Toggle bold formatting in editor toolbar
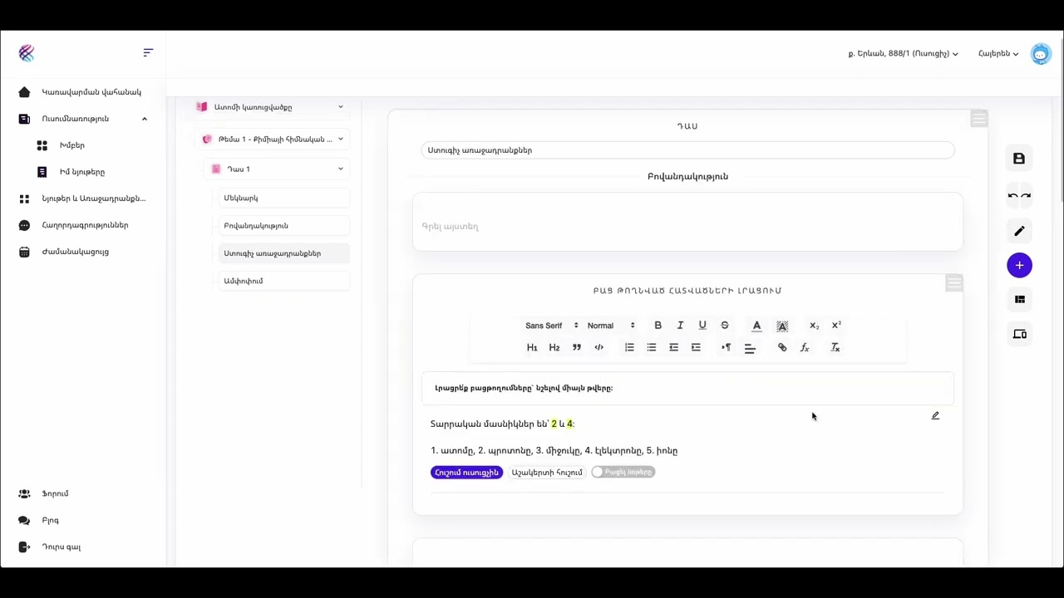1064x598 pixels. pyautogui.click(x=658, y=326)
